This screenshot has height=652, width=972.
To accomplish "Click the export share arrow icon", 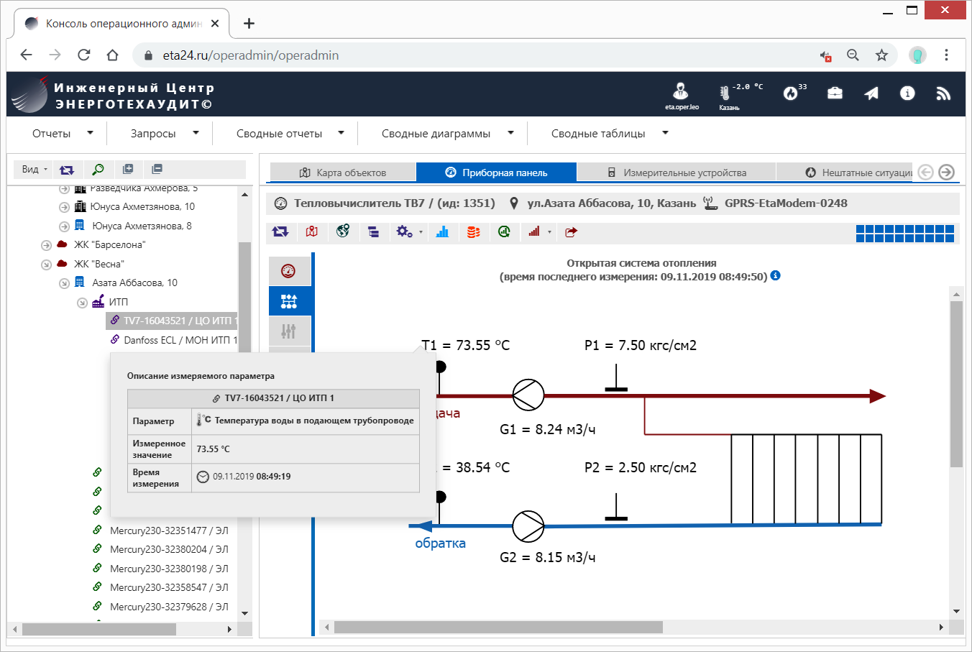I will [571, 231].
